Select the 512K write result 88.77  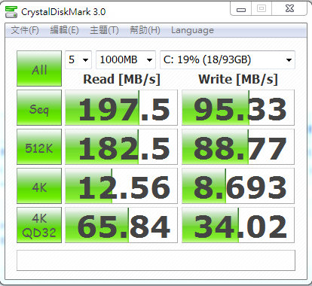(x=238, y=147)
